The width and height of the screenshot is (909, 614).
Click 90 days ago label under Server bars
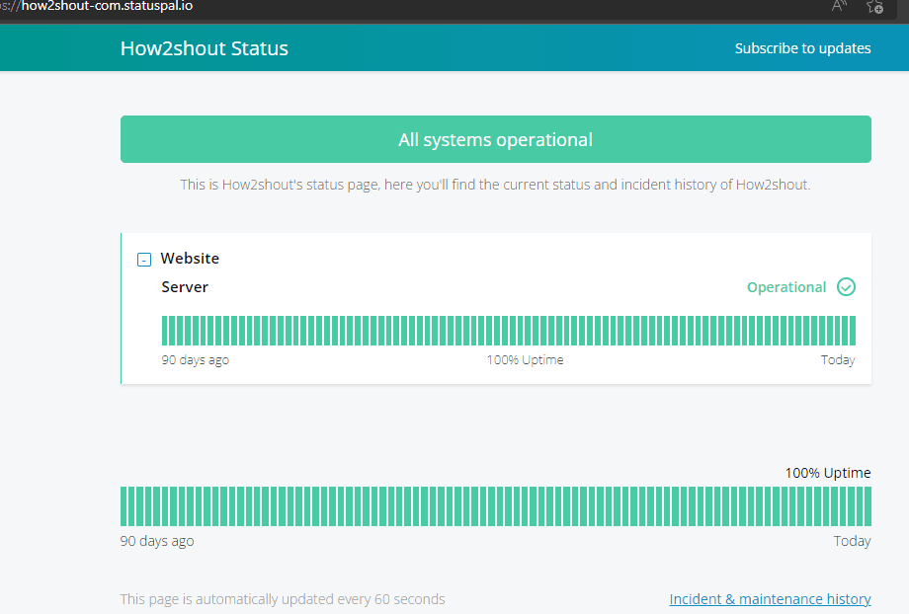[x=196, y=359]
